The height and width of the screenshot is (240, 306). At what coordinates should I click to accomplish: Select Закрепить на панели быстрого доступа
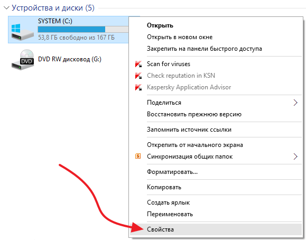coord(216,49)
